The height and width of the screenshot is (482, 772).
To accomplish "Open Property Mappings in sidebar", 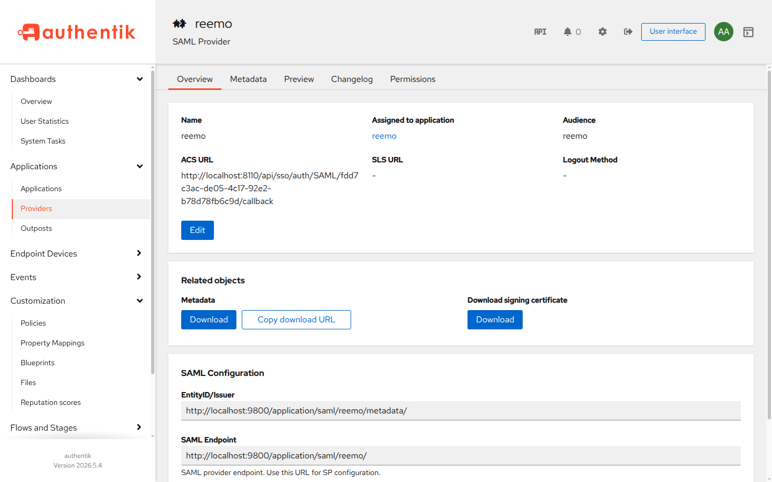I will pyautogui.click(x=81, y=343).
